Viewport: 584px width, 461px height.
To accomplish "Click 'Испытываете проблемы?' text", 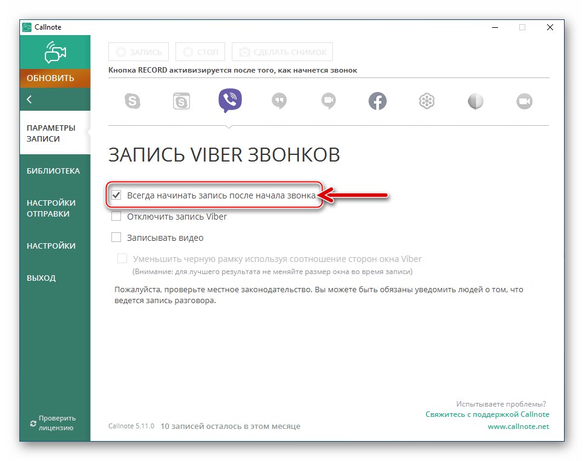I will 501,404.
